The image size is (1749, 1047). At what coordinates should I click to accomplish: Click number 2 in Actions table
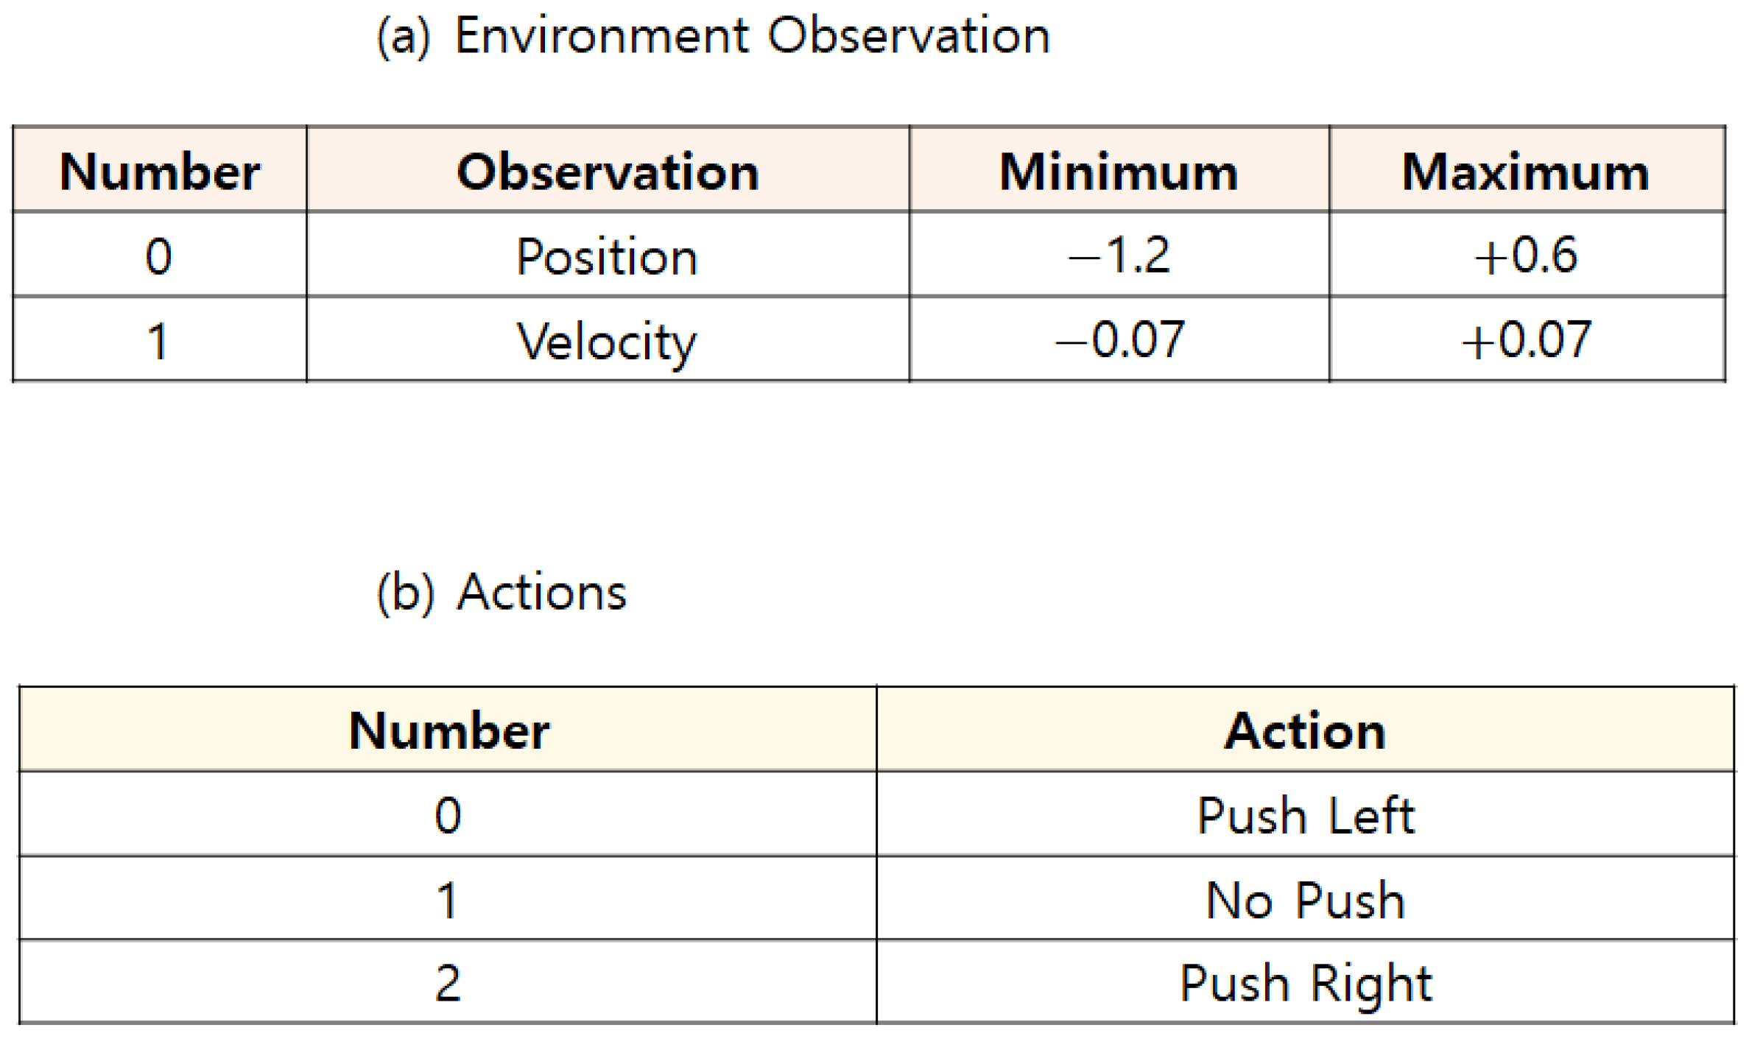point(448,984)
